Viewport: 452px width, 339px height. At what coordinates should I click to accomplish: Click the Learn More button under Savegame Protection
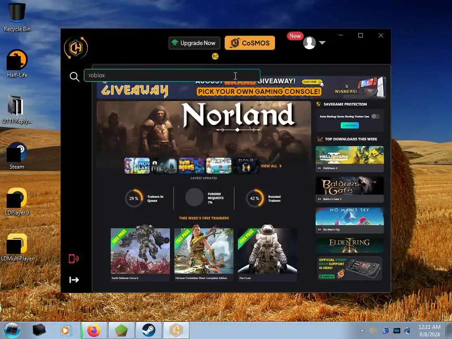point(350,125)
